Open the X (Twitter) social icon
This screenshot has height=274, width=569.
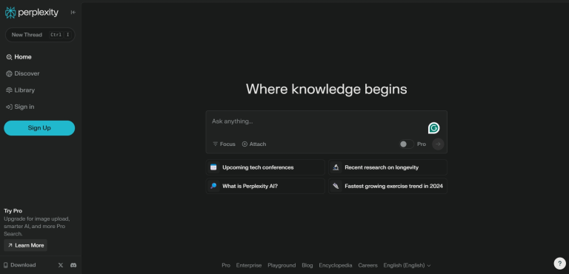click(61, 265)
